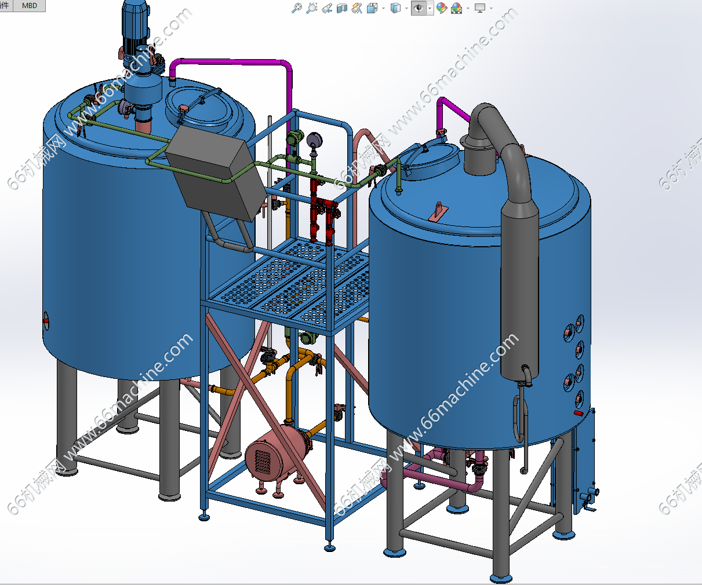
Task: Expand the Display Style dropdown arrow
Action: (406, 8)
